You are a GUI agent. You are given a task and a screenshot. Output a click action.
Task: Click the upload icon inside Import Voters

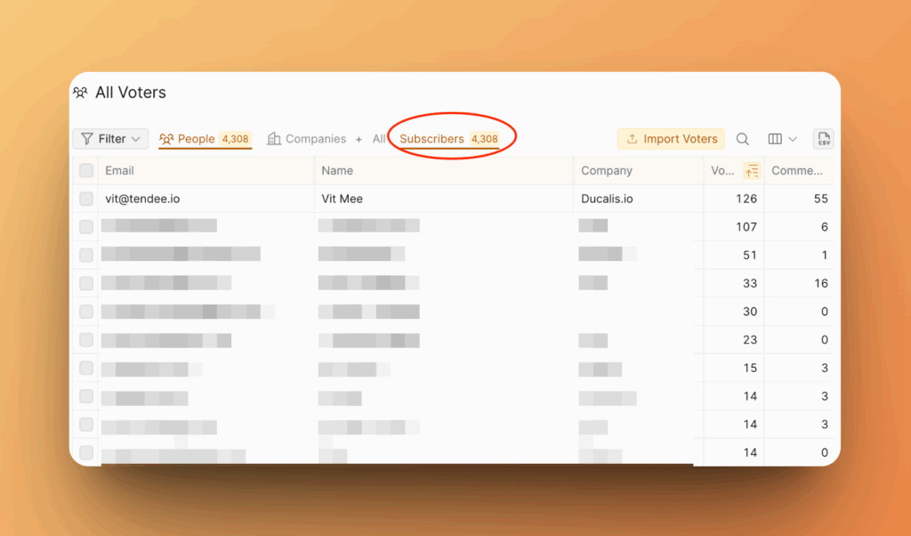[x=631, y=139]
